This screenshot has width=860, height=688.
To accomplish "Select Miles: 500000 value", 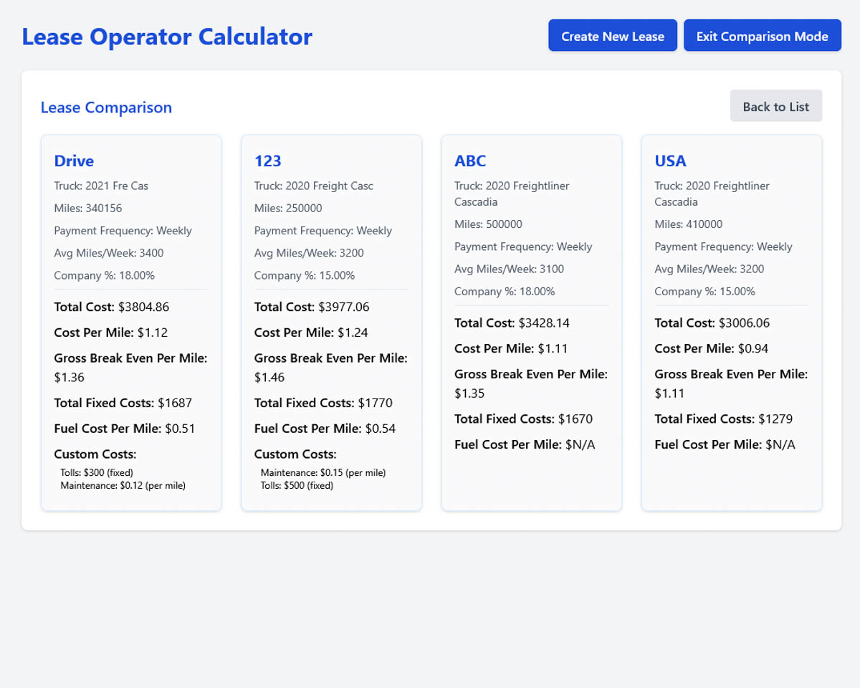I will 488,224.
